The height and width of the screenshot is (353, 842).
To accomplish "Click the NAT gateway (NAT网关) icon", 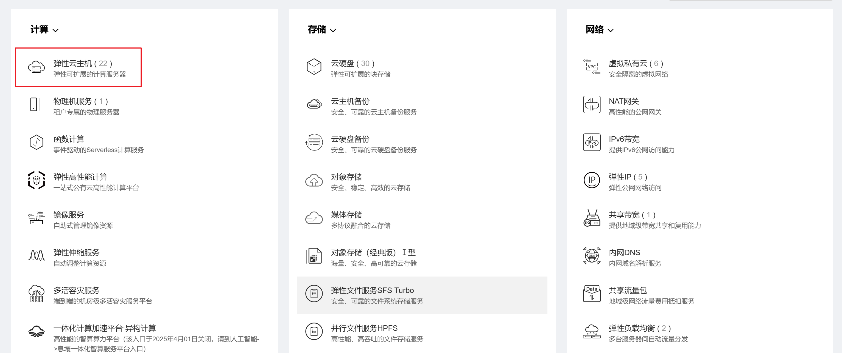I will pyautogui.click(x=592, y=104).
